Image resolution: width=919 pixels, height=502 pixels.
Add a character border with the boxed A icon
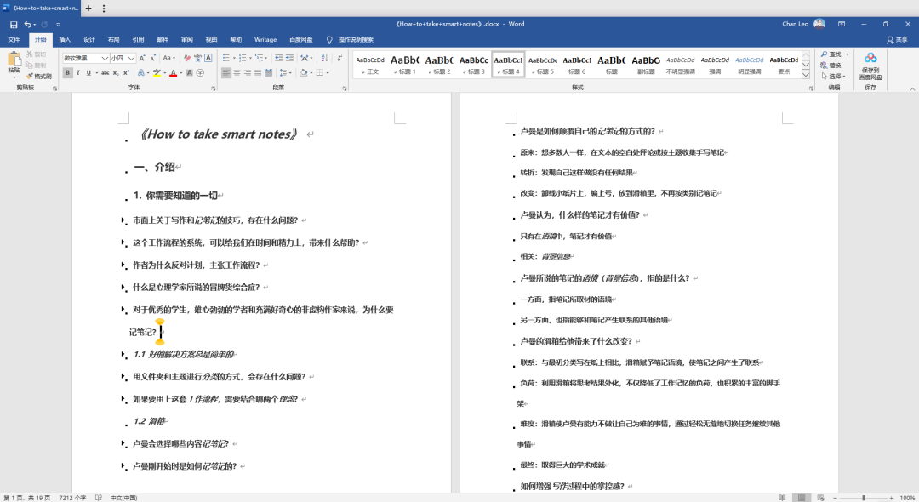[x=208, y=58]
